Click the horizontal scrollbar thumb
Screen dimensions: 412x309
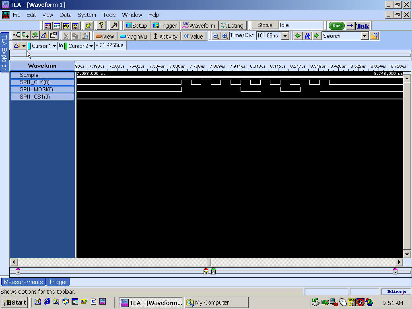tap(209, 262)
